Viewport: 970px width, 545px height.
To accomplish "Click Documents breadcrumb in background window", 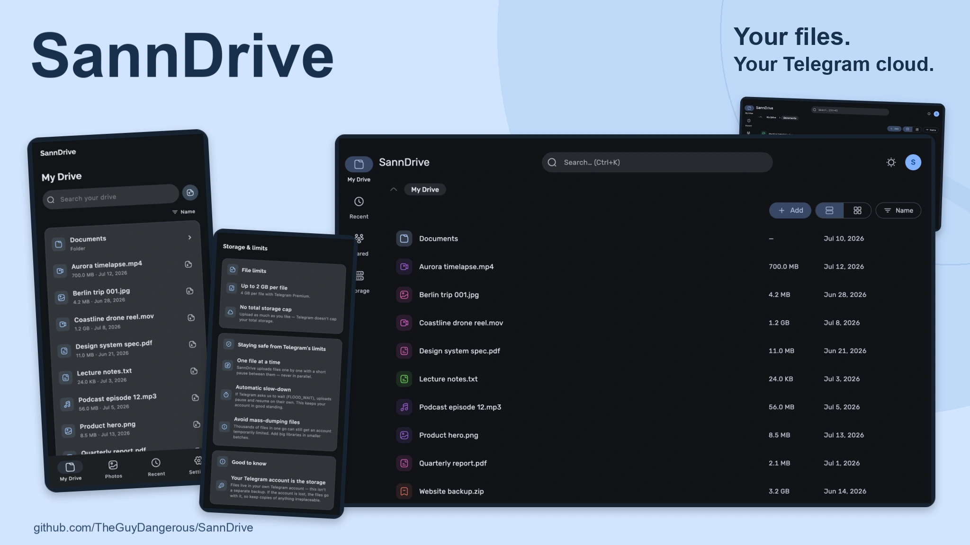I will (x=790, y=118).
